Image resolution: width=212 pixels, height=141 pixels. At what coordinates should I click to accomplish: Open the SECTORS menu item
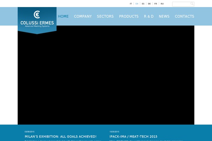click(105, 16)
